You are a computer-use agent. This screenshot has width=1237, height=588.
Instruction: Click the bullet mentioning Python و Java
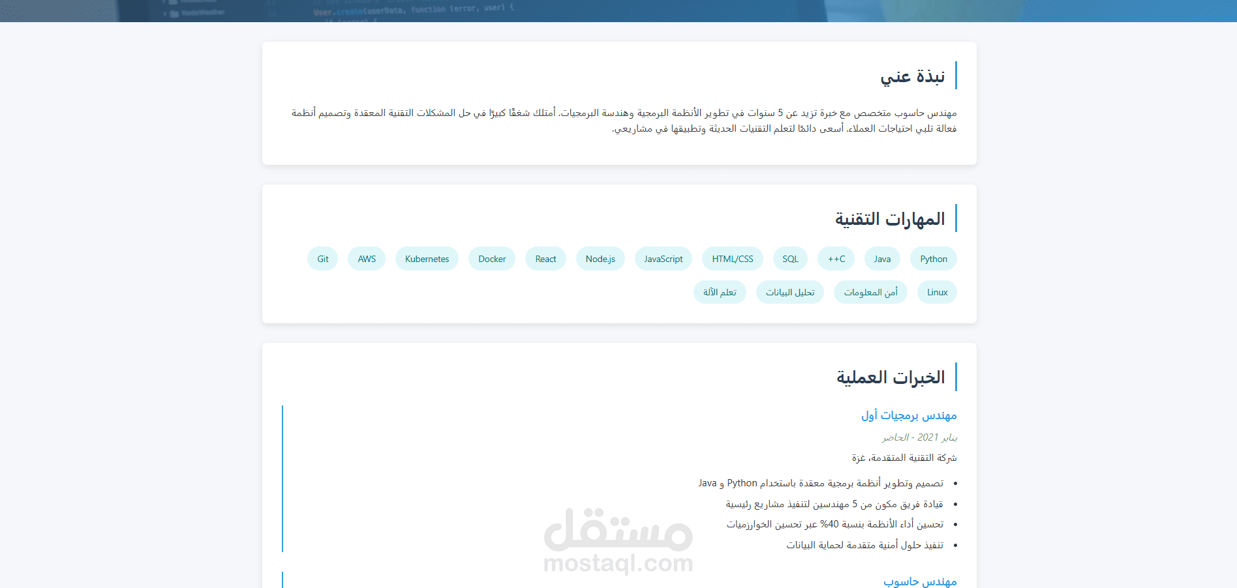pos(821,483)
